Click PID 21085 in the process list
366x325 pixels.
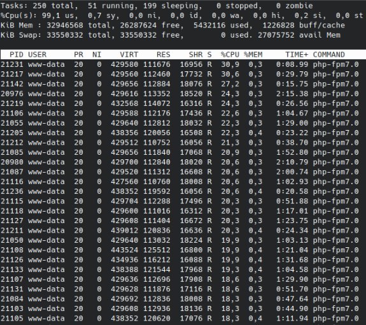[x=12, y=152]
